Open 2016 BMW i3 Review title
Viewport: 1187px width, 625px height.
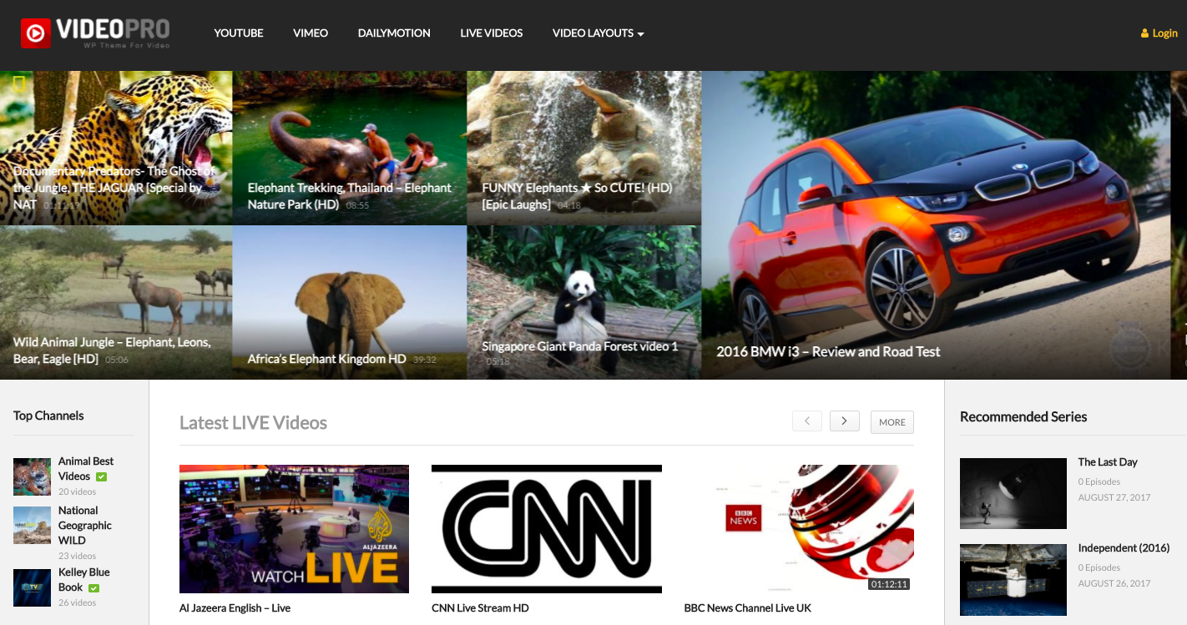(x=828, y=351)
